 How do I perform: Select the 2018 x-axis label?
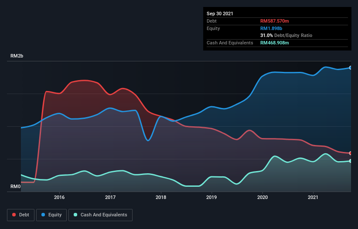[x=161, y=197]
